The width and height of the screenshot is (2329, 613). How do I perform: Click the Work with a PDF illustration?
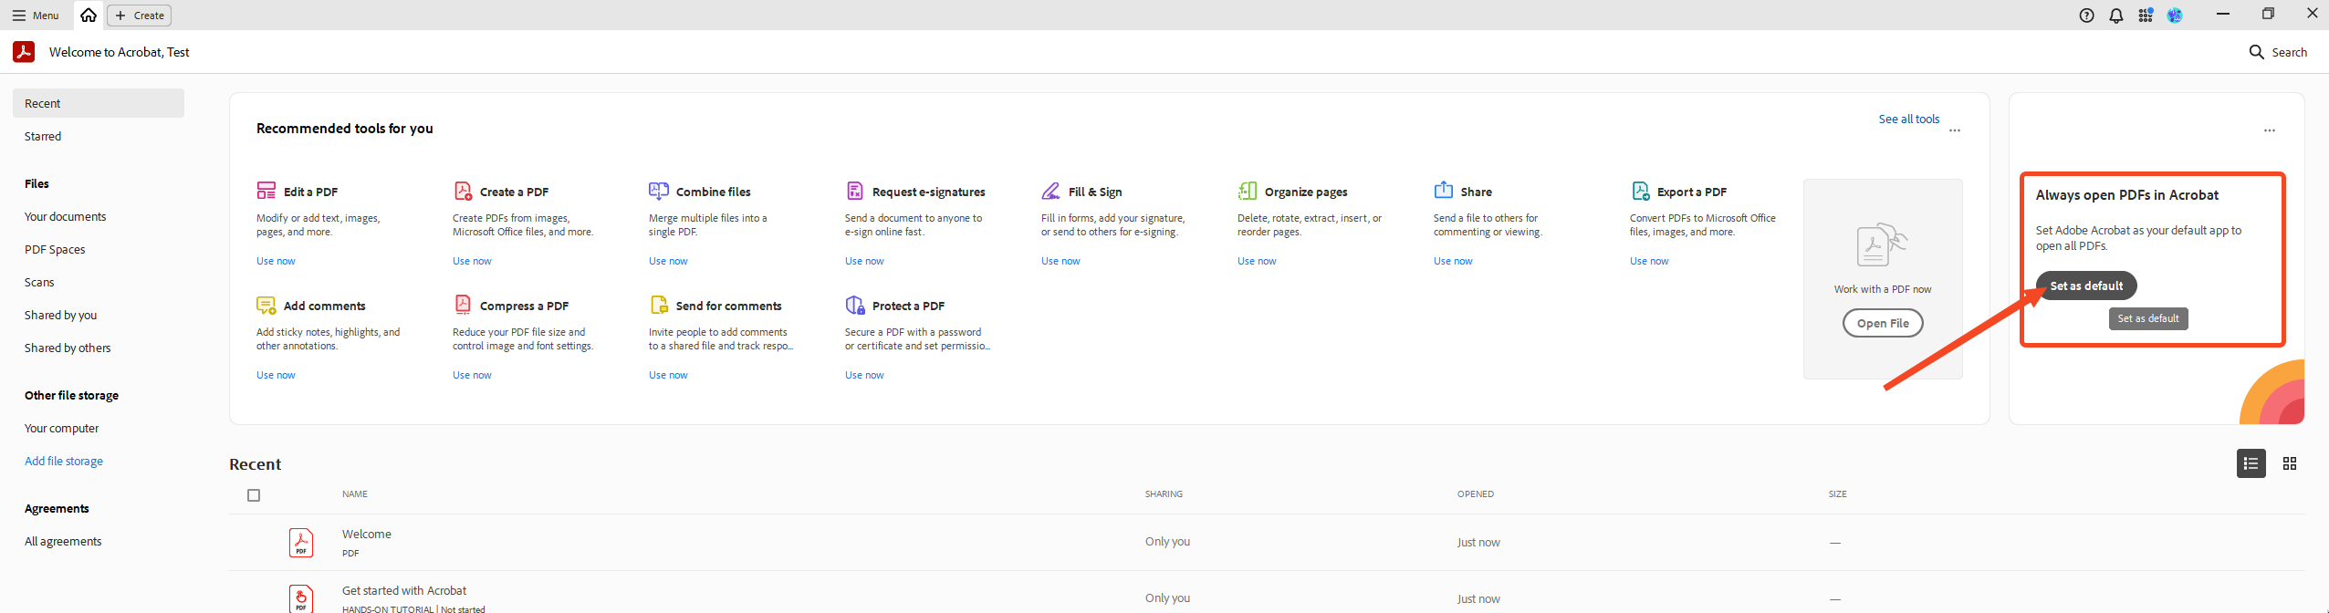click(1882, 245)
